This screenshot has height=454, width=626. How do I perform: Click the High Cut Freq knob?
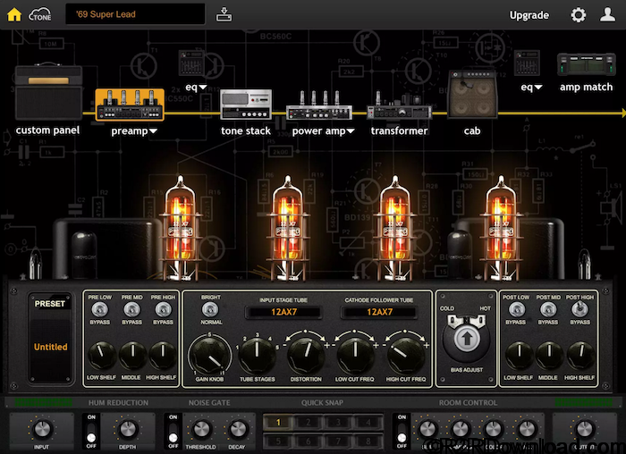click(405, 354)
